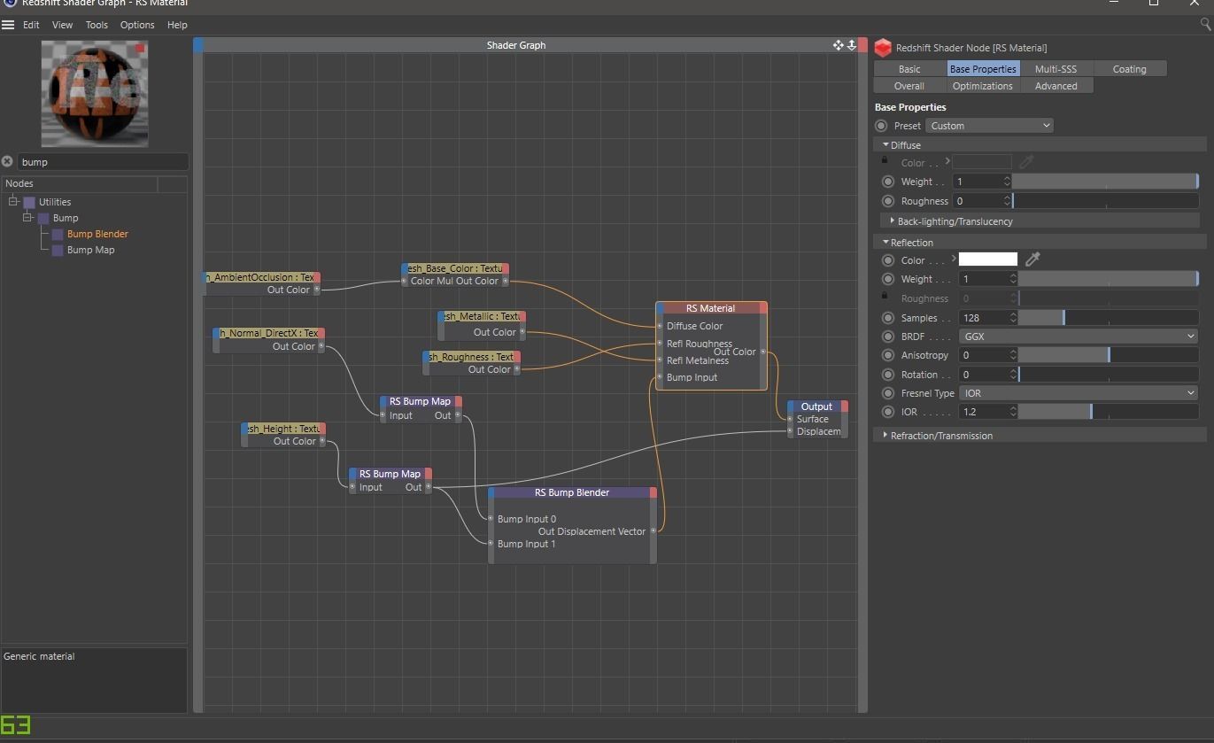Click the purple icon next to Bump Blender

pyautogui.click(x=58, y=235)
